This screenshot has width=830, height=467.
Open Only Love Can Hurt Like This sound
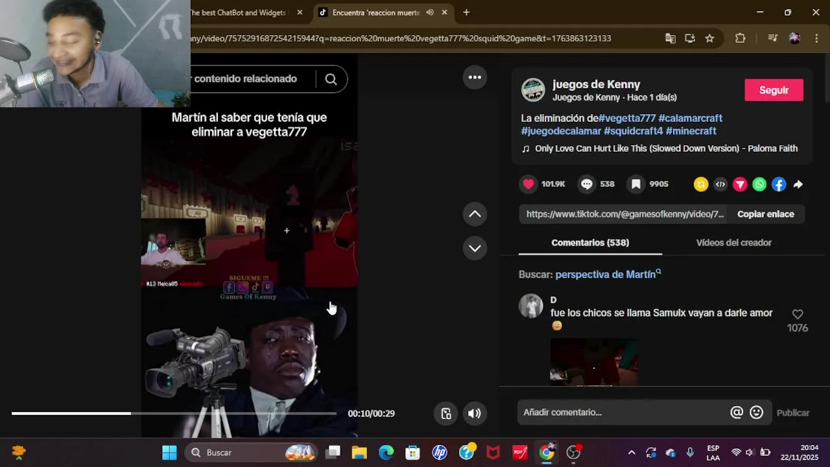point(666,149)
